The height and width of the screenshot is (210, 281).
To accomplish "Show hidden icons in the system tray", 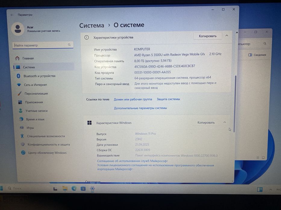I will tap(270, 190).
